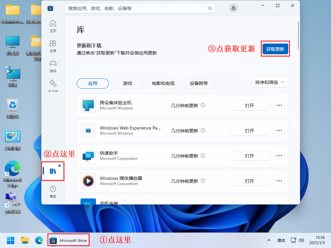The height and width of the screenshot is (248, 331).
Task: Click 打开 for 跨设备体验主机
Action: pyautogui.click(x=249, y=105)
